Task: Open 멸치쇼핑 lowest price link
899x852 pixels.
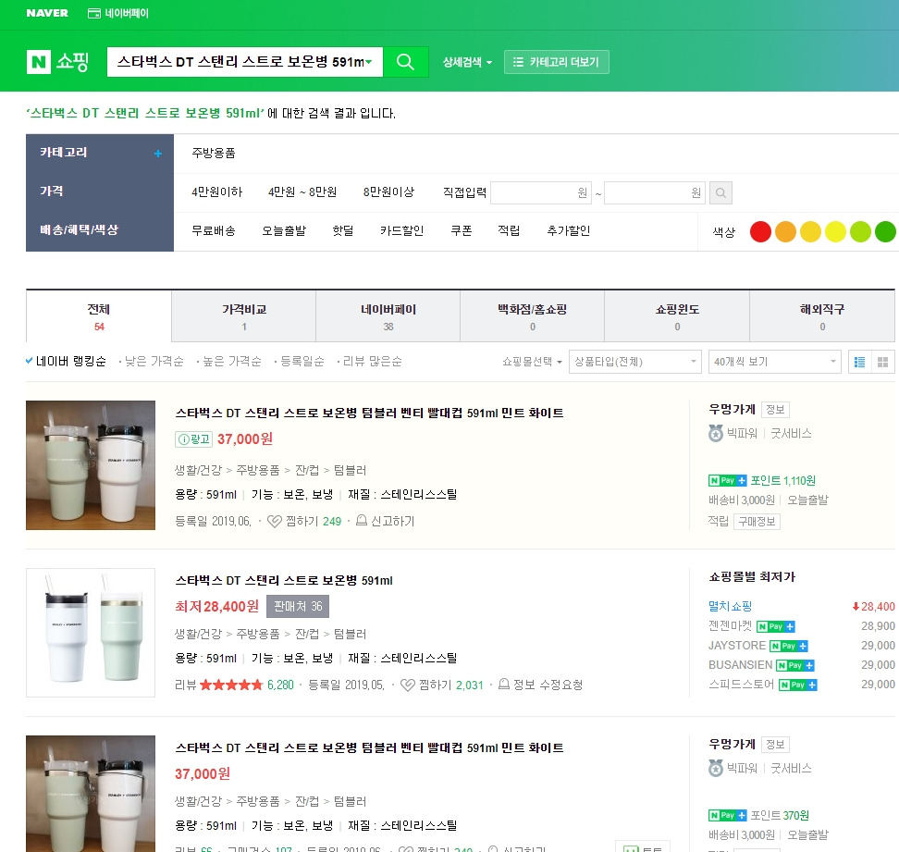Action: (x=730, y=607)
